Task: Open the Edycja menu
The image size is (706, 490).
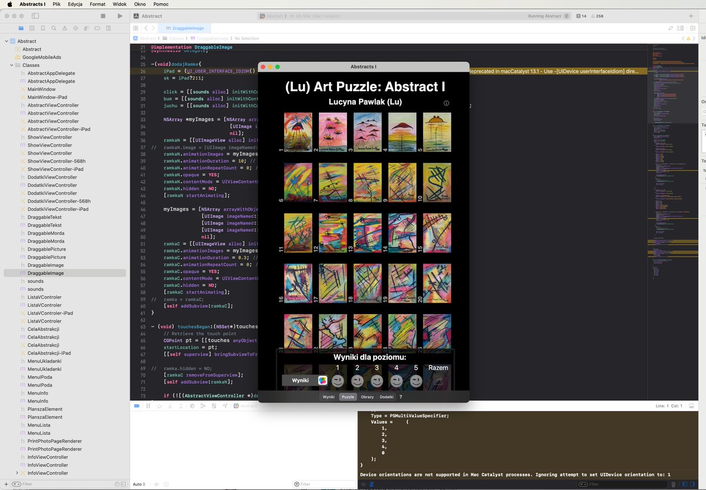Action: pos(75,4)
